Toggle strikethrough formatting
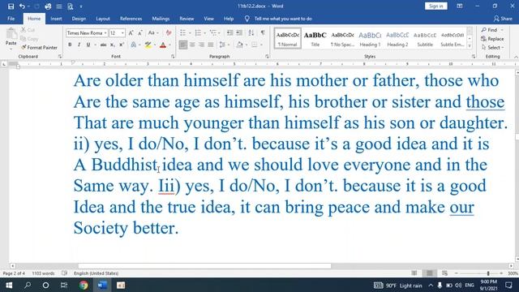Screen dimensions: 519x292 103,45
